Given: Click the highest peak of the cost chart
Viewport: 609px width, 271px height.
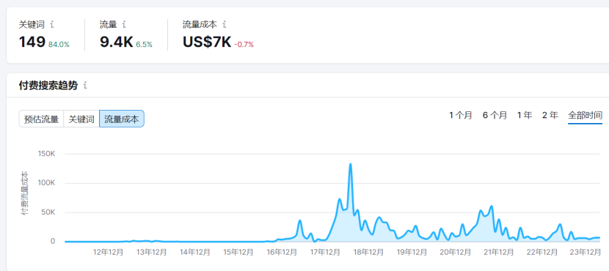Looking at the screenshot, I should pos(350,164).
